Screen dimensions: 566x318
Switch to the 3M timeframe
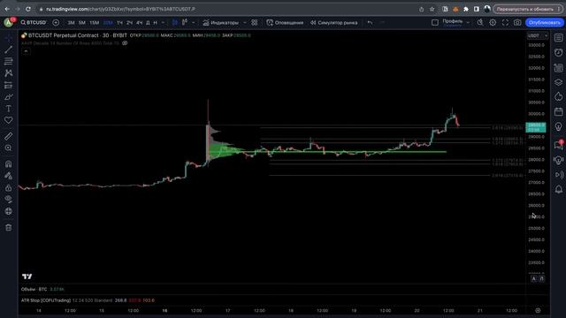(x=71, y=22)
